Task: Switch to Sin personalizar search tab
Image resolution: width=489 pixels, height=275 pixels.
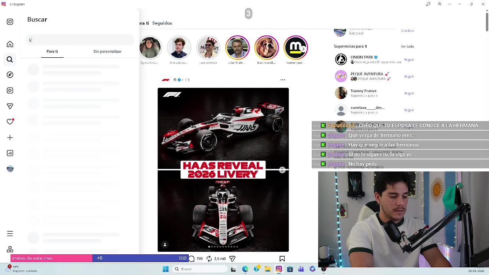Action: click(x=107, y=51)
